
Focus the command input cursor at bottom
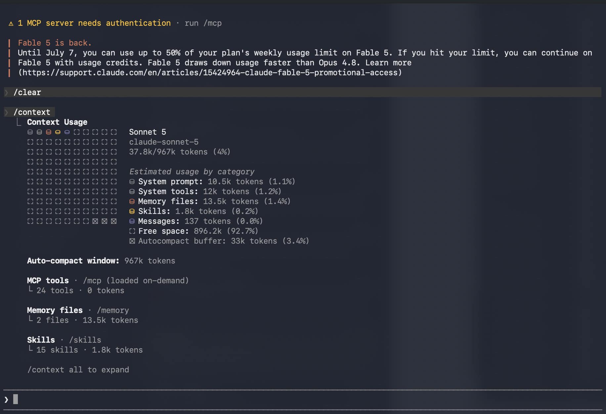(16, 399)
